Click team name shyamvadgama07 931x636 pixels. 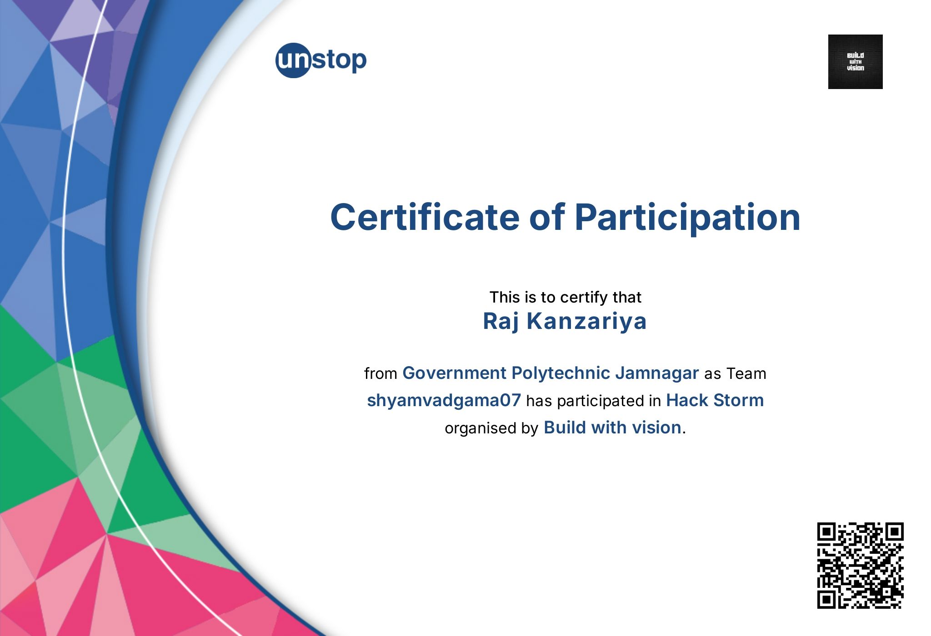coord(444,400)
